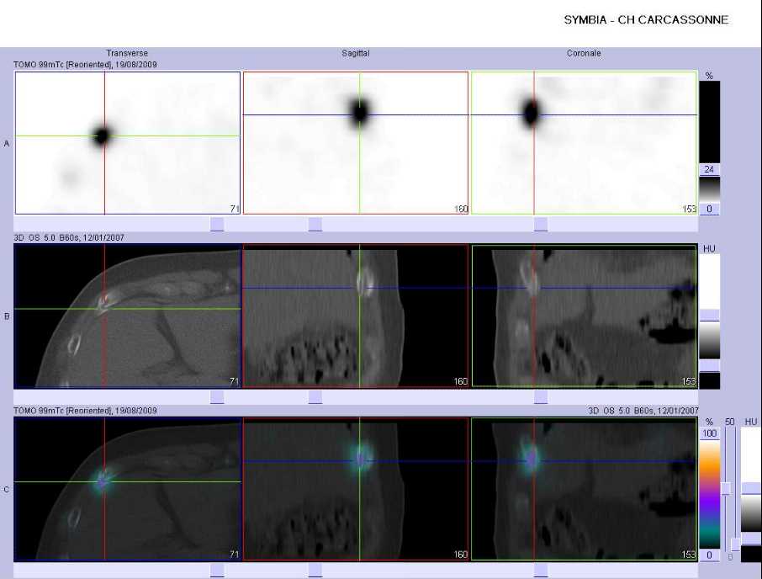Click row C's TOMO 99mTc [Reoriented] label
Viewport: 762px width, 579px height.
point(85,411)
